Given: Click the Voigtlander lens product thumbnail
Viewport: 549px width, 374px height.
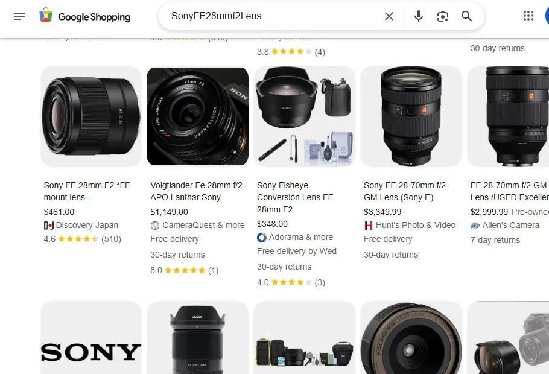Looking at the screenshot, I should (x=197, y=116).
